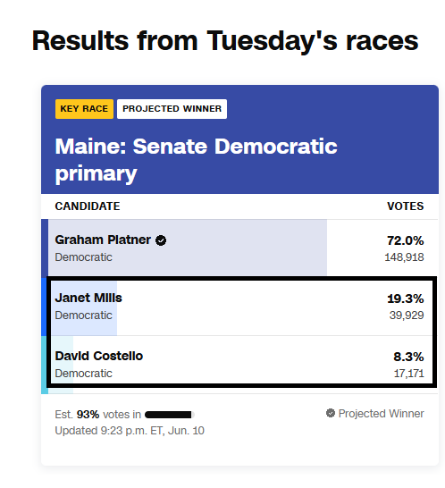
Task: Click the Results from Tuesday's races heading
Action: pos(225,41)
